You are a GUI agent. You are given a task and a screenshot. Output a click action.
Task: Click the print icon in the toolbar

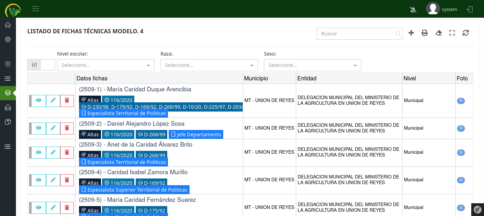click(424, 33)
